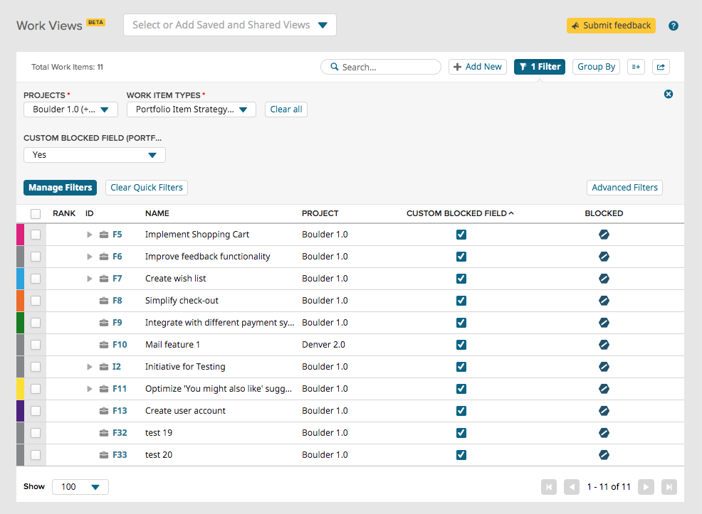The width and height of the screenshot is (702, 514).
Task: Click Submit feedback button
Action: coord(611,26)
